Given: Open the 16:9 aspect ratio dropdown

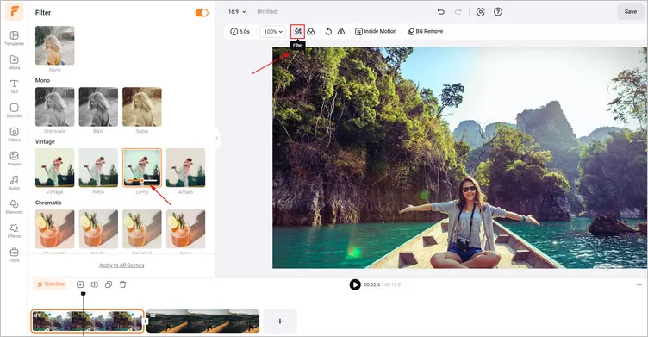Looking at the screenshot, I should click(x=237, y=11).
